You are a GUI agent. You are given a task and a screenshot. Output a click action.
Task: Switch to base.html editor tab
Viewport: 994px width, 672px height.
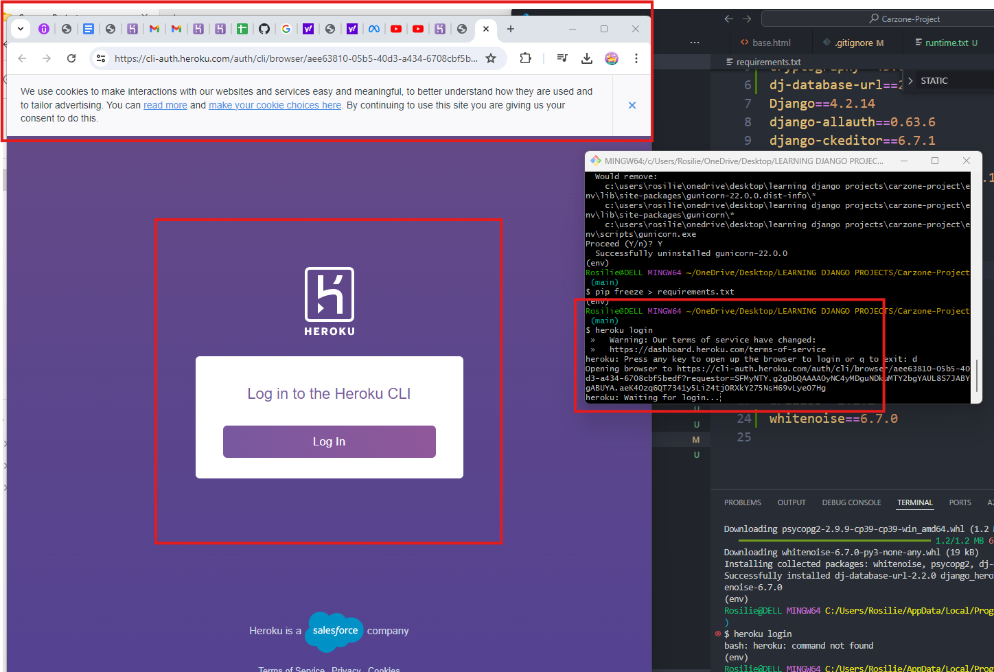pyautogui.click(x=765, y=43)
